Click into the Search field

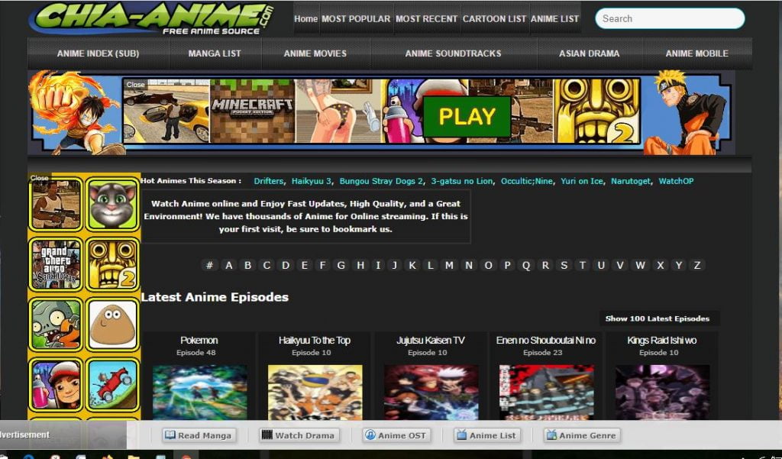670,18
